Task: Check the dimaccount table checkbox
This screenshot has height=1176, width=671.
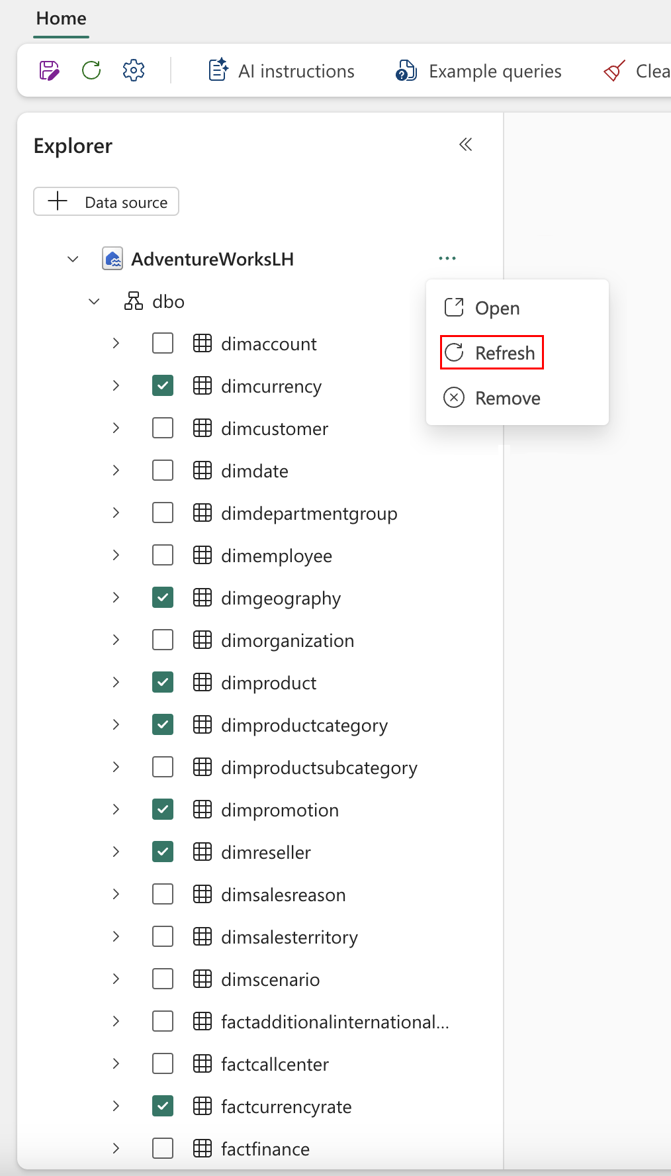Action: [x=163, y=344]
